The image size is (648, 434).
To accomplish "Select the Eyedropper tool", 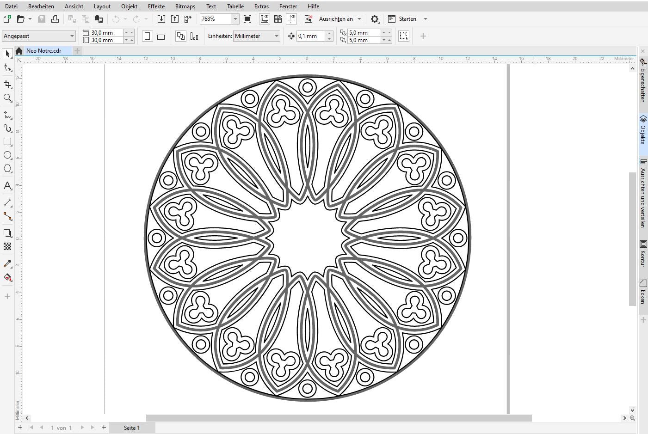I will click(7, 264).
